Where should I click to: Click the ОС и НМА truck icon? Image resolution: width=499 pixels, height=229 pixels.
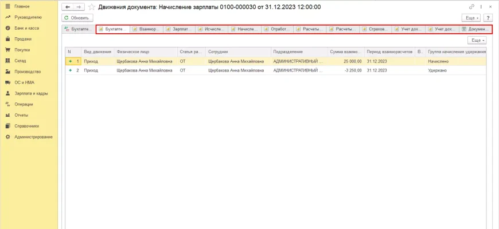7,82
